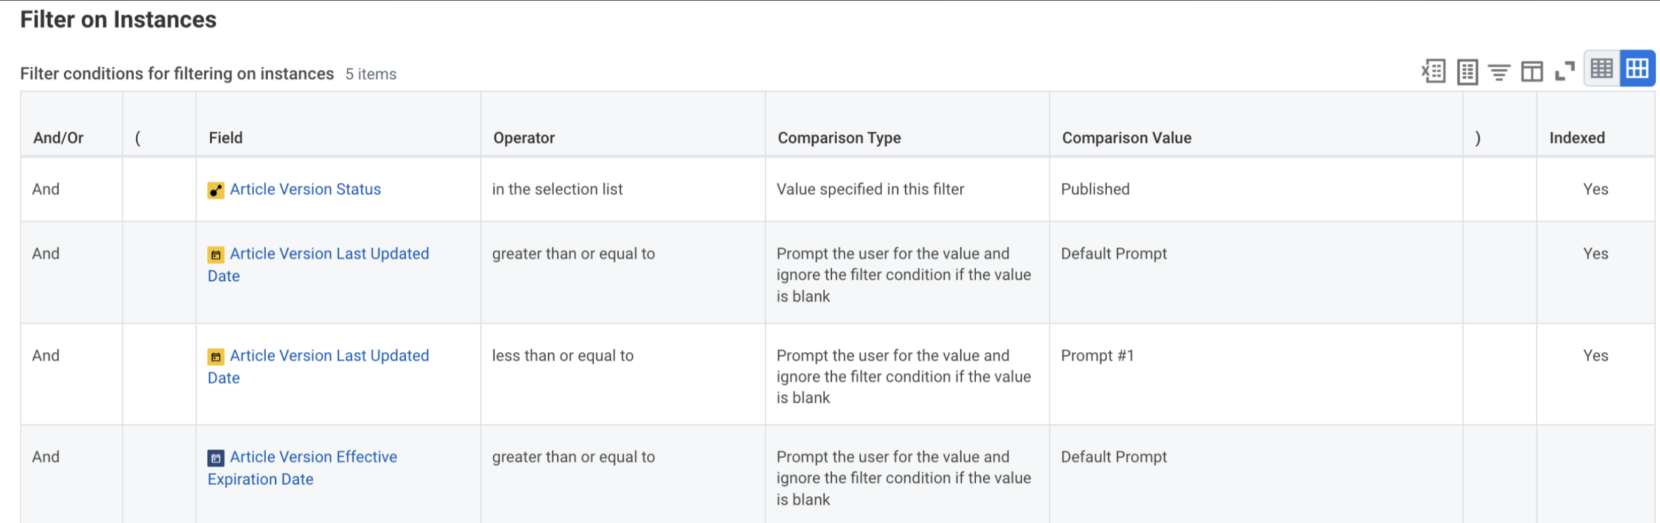Open Article Version Last Updated Date, less-than row
The image size is (1660, 523).
tap(329, 355)
